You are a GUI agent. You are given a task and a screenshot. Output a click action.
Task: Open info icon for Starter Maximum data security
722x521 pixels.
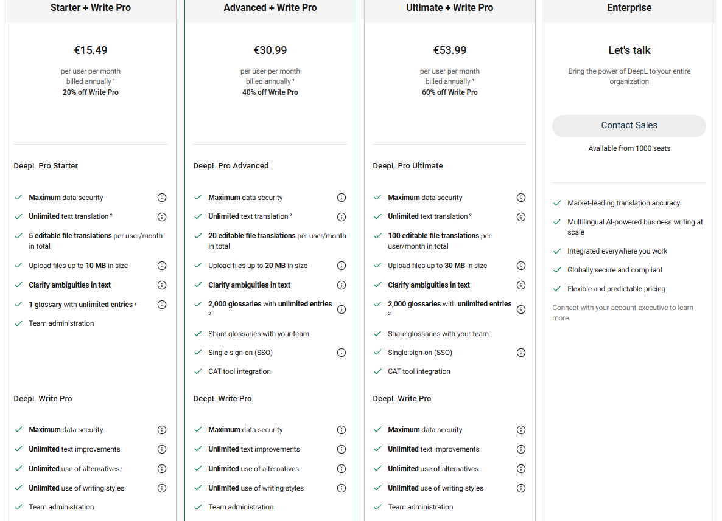point(161,198)
